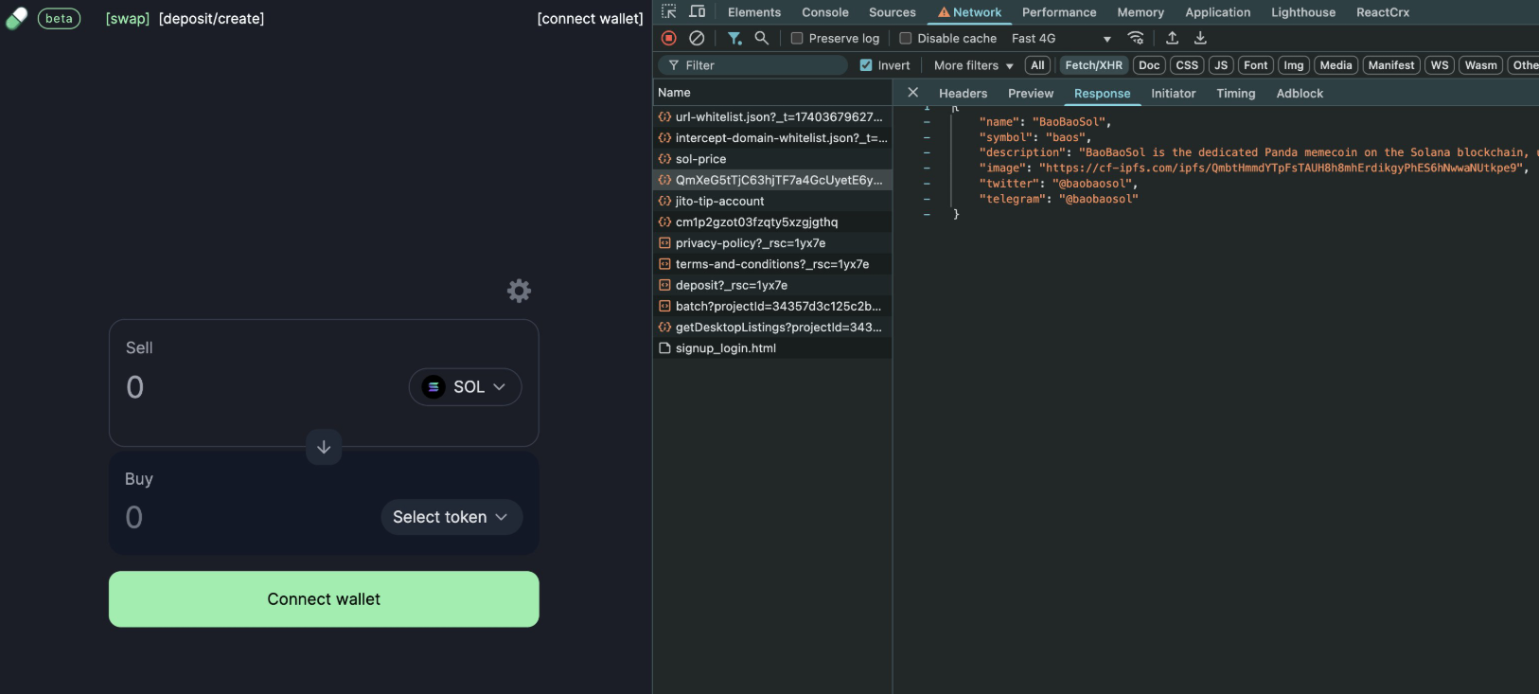Enable the Preserve log checkbox
Image resolution: width=1539 pixels, height=694 pixels.
click(x=797, y=39)
